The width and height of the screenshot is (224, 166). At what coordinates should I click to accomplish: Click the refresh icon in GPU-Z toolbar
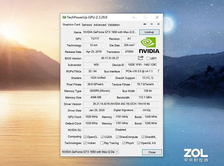point(152,24)
